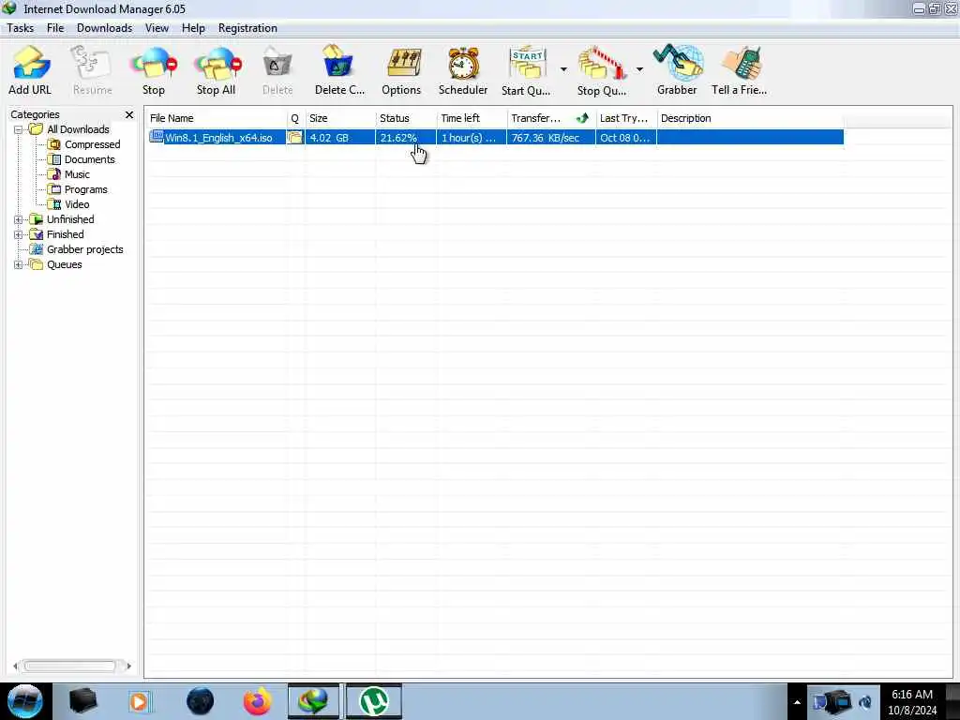This screenshot has width=960, height=720.
Task: Sort by Time left column header
Action: pyautogui.click(x=472, y=118)
